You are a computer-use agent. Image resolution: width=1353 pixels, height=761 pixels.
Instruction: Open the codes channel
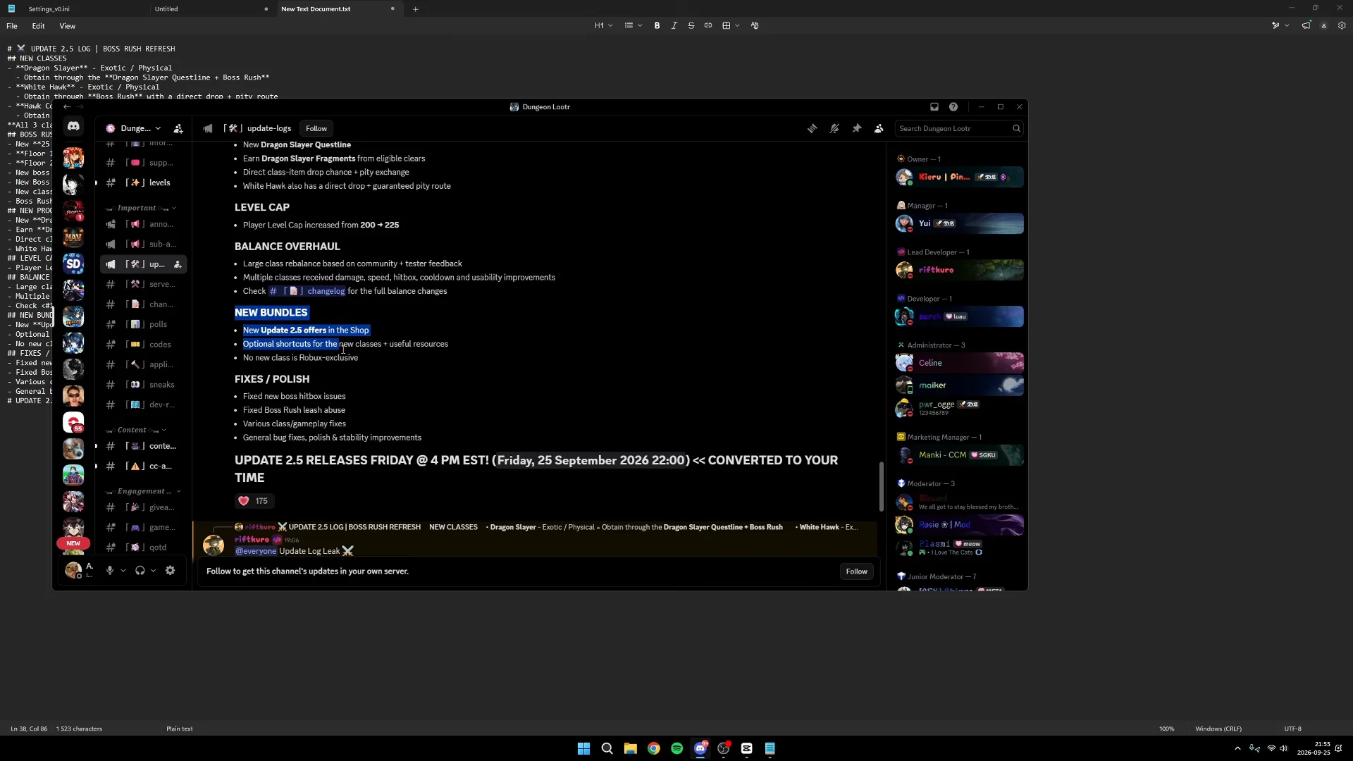coord(144,345)
